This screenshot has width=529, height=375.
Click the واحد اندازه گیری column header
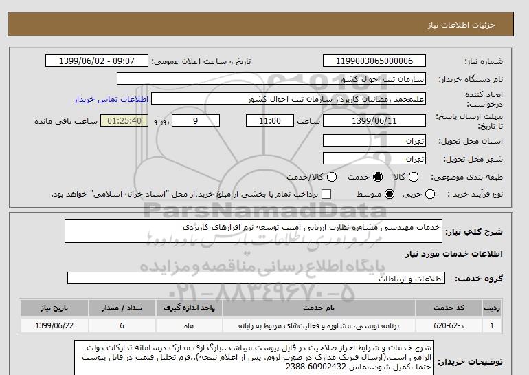pos(189,308)
